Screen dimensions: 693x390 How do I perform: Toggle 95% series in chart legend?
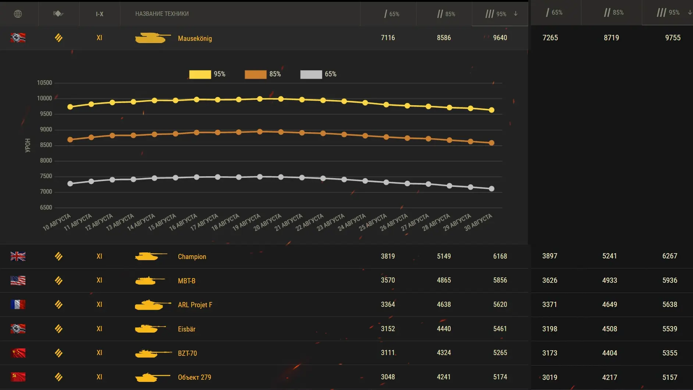tap(207, 74)
